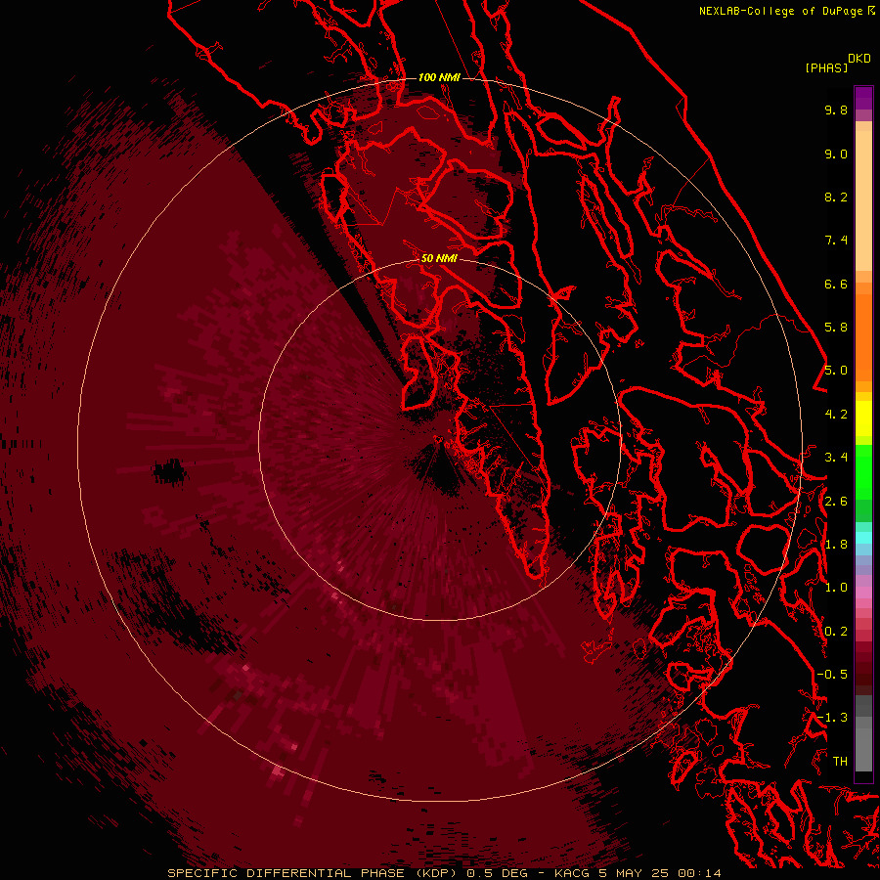Pick the yellow segment of color bar
This screenshot has height=880, width=880.
coord(863,418)
